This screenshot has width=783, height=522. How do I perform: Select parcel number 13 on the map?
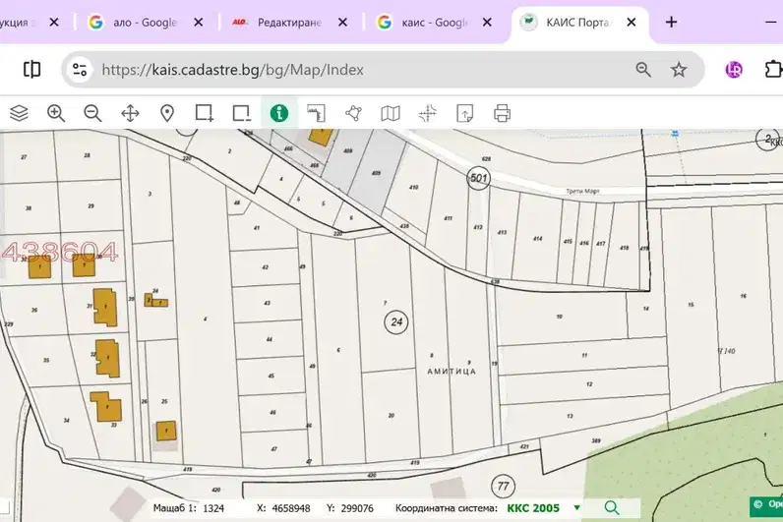[x=570, y=416]
